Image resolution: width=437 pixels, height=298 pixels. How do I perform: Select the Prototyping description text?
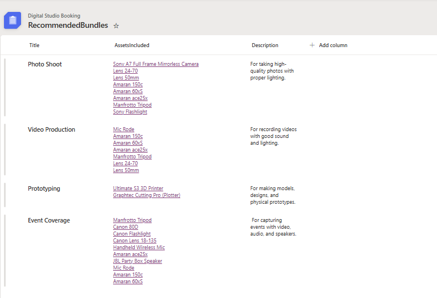click(x=273, y=195)
